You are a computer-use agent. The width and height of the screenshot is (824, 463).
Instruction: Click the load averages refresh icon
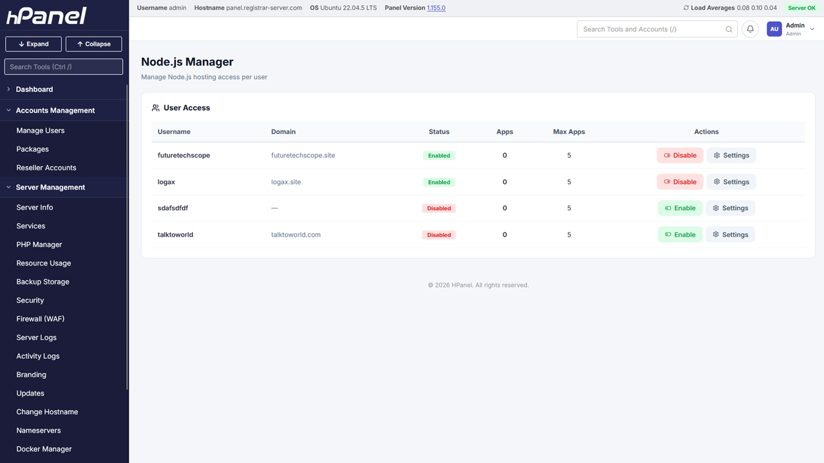(686, 8)
